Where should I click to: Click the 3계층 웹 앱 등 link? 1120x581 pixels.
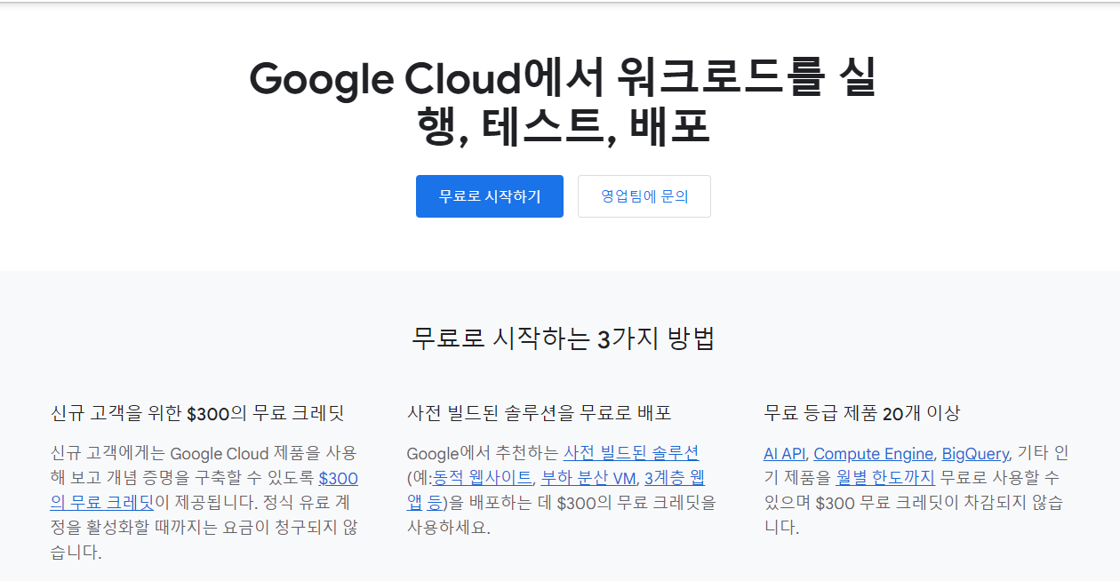point(675,479)
